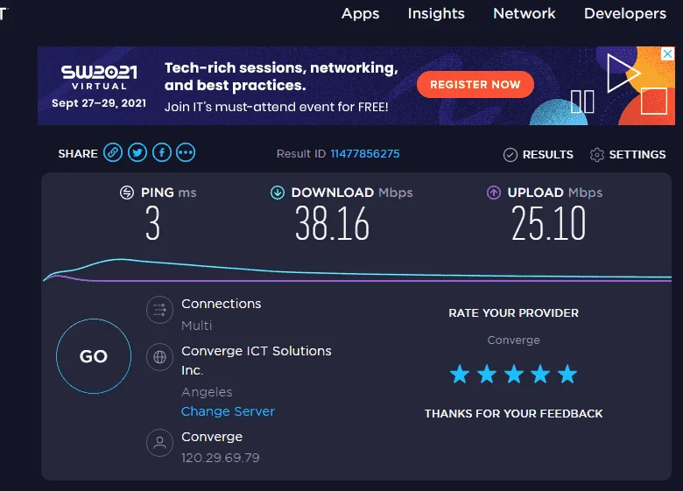The width and height of the screenshot is (683, 491).
Task: Open the Developers menu
Action: pyautogui.click(x=625, y=14)
